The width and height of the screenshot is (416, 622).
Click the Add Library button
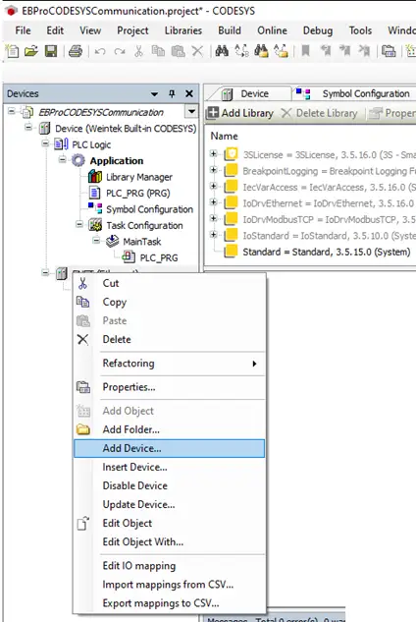coord(241,113)
